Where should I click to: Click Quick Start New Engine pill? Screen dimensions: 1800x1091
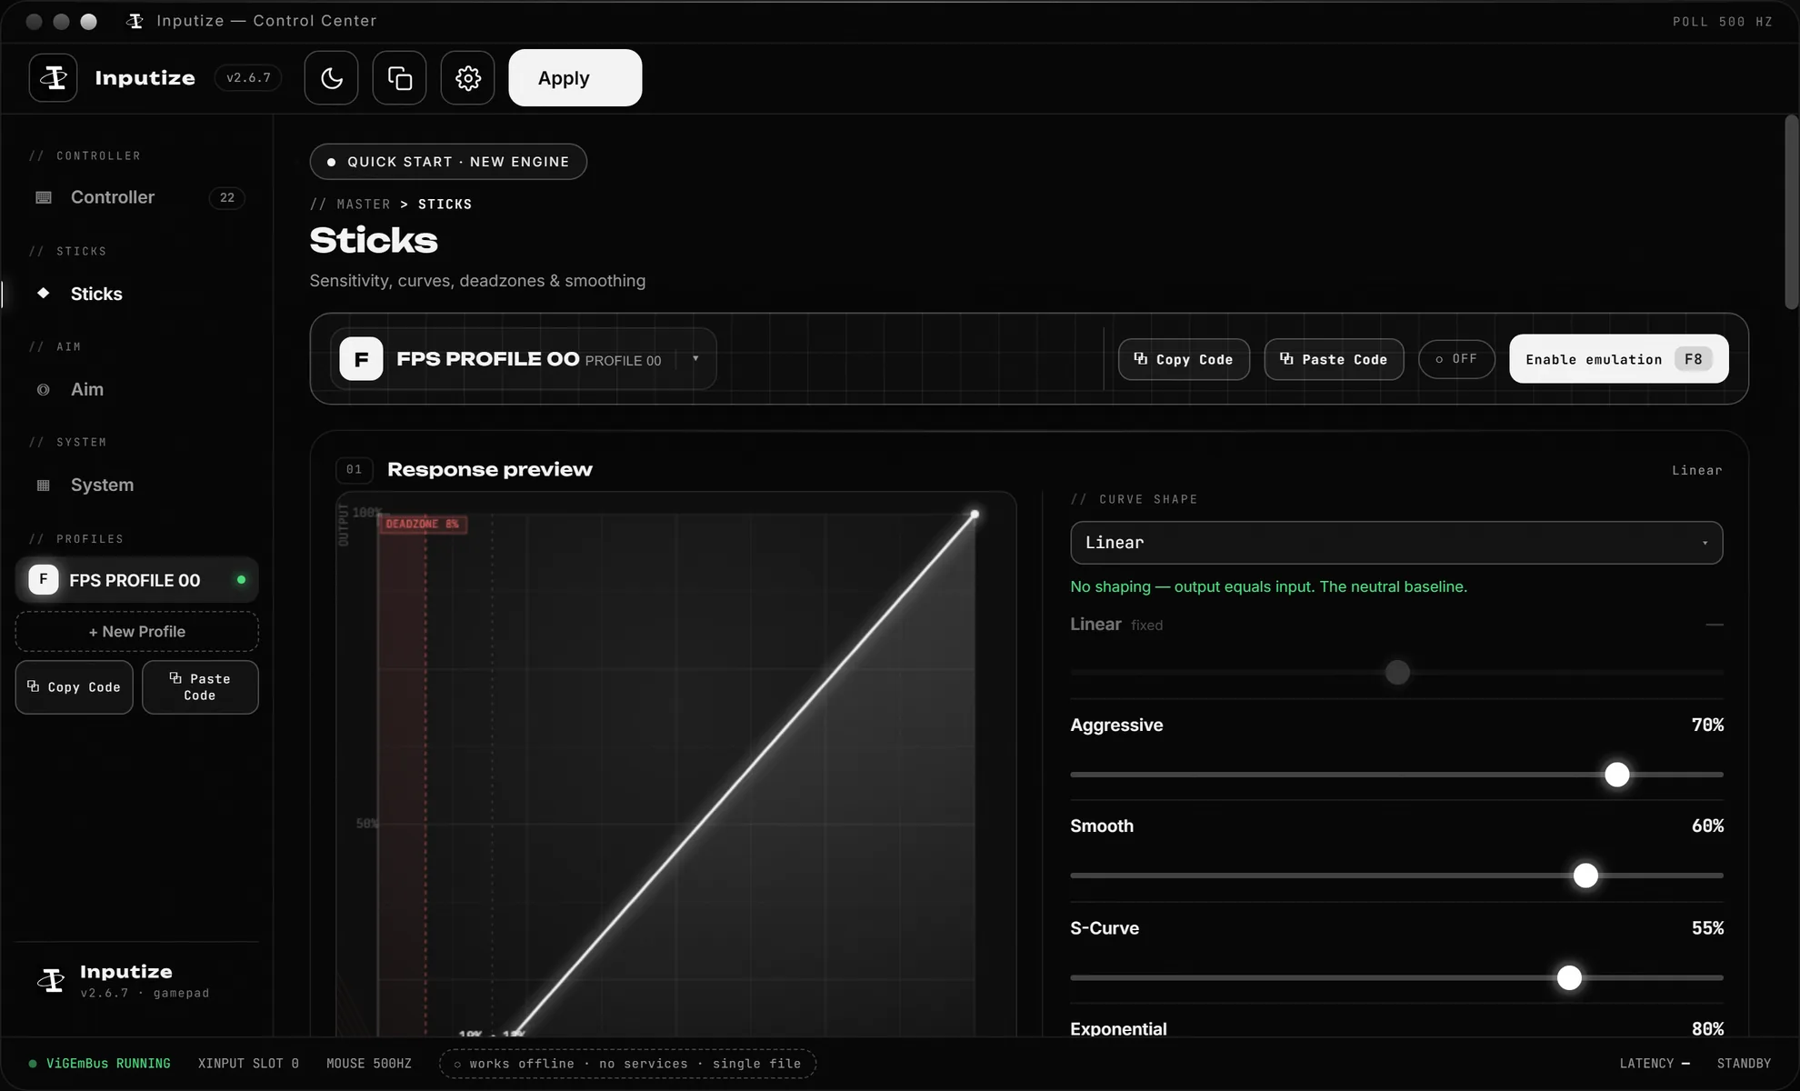[448, 162]
